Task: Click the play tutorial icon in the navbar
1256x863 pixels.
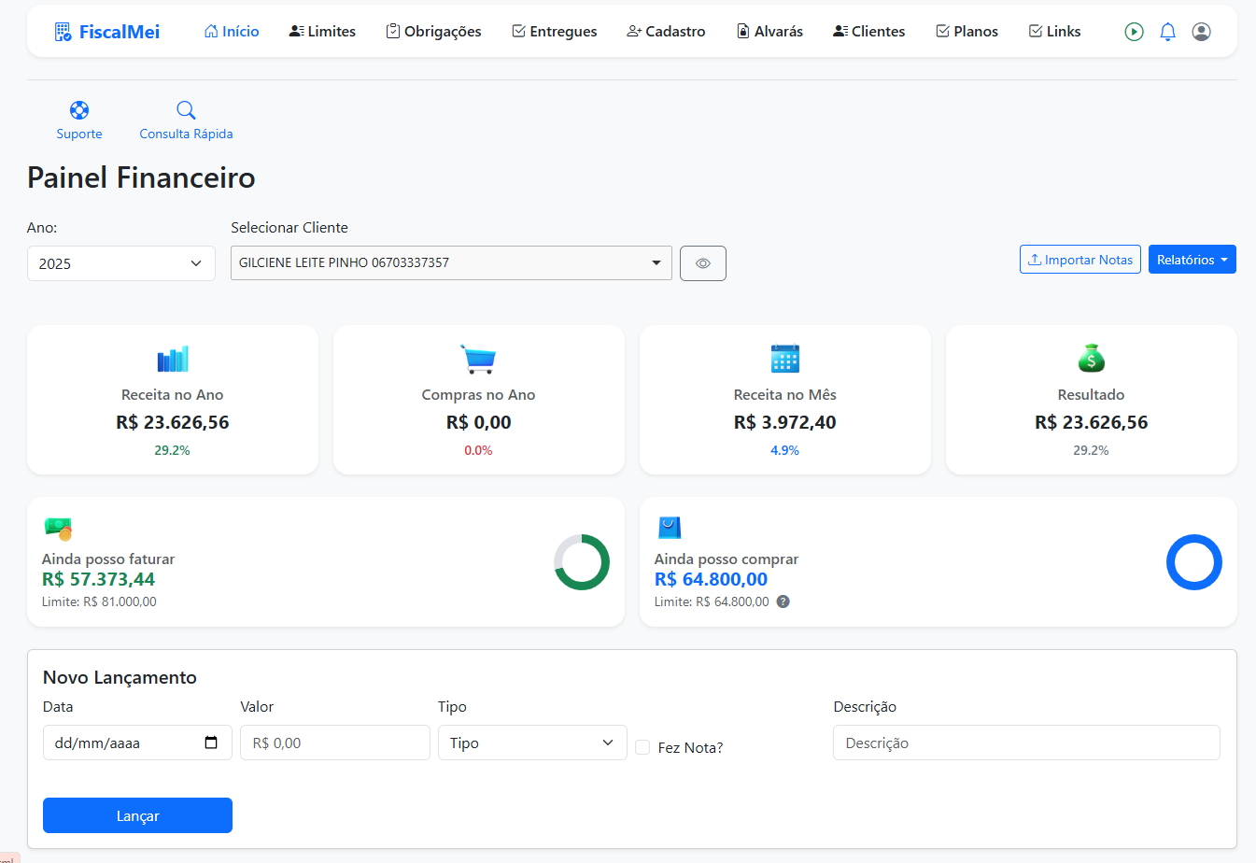Action: pos(1134,31)
